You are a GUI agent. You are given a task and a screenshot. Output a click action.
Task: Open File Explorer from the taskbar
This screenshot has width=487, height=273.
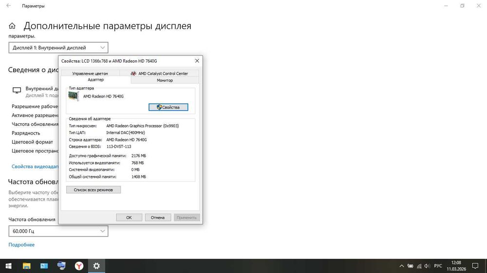point(26,266)
